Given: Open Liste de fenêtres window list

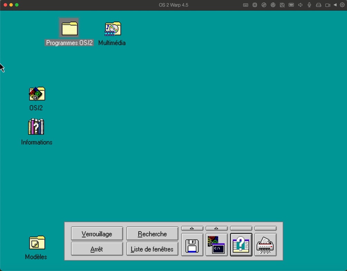Looking at the screenshot, I should point(152,249).
